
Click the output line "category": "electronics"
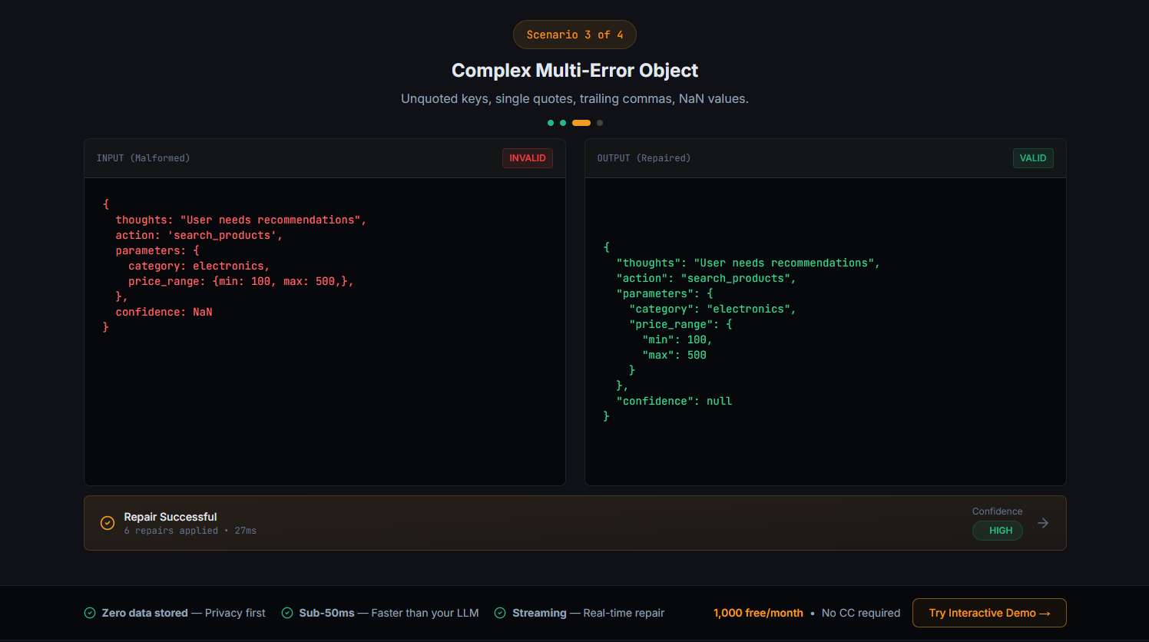(x=713, y=309)
